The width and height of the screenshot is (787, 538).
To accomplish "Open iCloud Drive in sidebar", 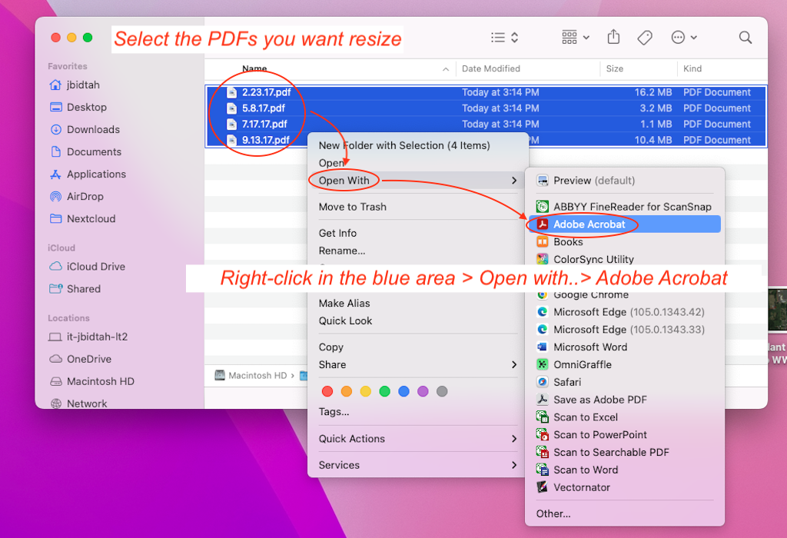I will click(87, 267).
